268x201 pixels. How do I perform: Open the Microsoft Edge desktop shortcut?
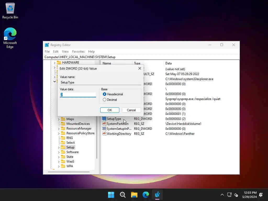click(x=10, y=38)
